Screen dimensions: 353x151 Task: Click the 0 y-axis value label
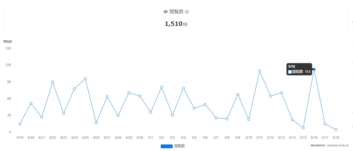(10, 132)
